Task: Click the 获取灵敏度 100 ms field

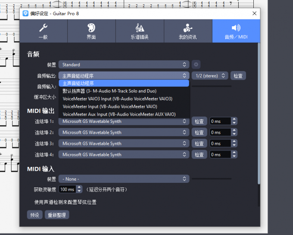Action: [68, 189]
